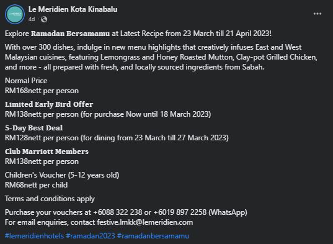Click the 5-Day Best Deal heading

pyautogui.click(x=33, y=128)
